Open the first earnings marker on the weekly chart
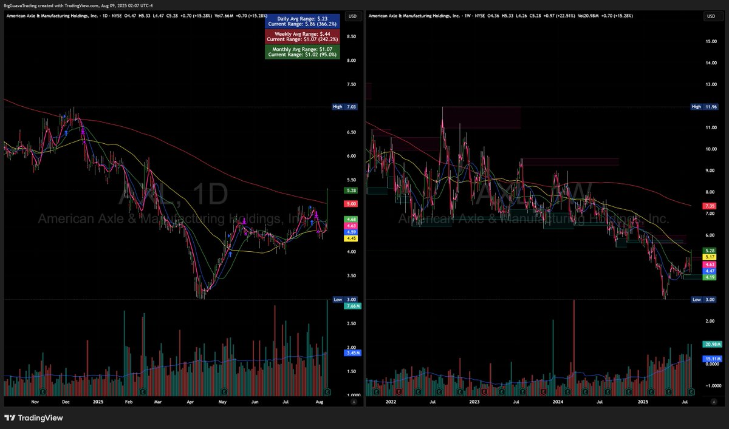729x429 pixels. pos(377,391)
